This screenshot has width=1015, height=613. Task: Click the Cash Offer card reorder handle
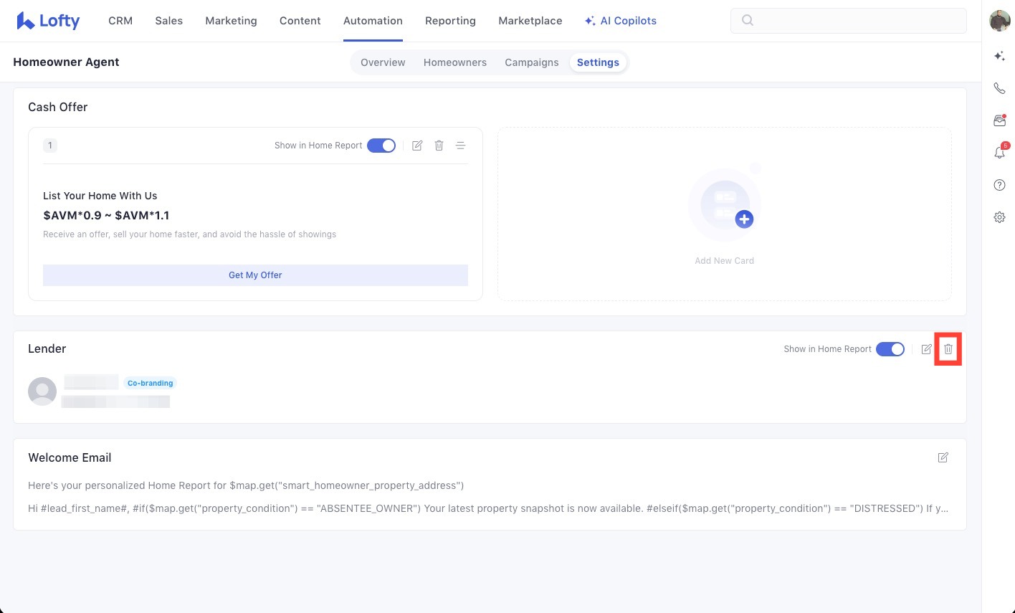(x=461, y=146)
